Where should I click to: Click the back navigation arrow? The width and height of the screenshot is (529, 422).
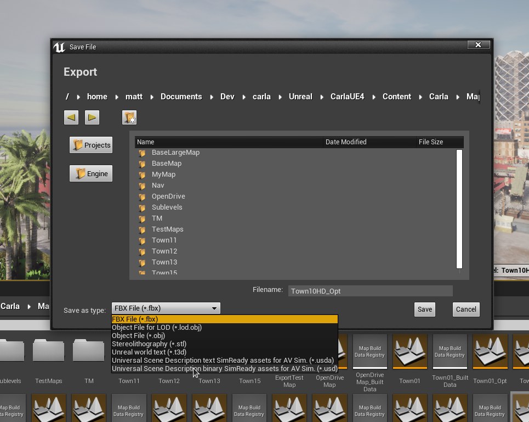coord(71,117)
